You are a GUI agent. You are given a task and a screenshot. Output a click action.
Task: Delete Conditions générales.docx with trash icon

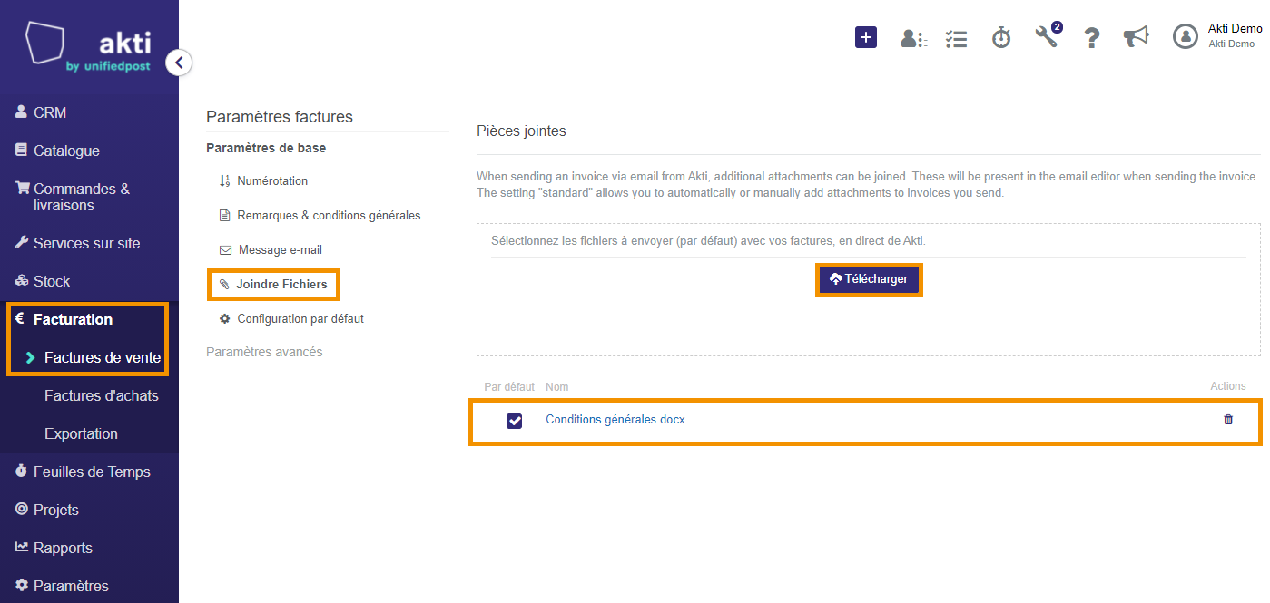pos(1228,420)
